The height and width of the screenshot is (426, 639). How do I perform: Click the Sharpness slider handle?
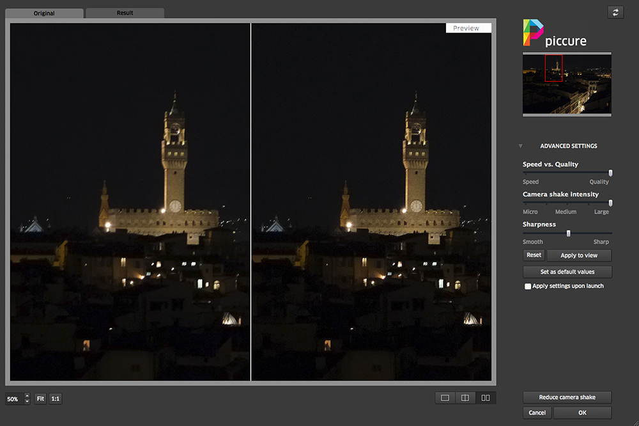tap(568, 233)
